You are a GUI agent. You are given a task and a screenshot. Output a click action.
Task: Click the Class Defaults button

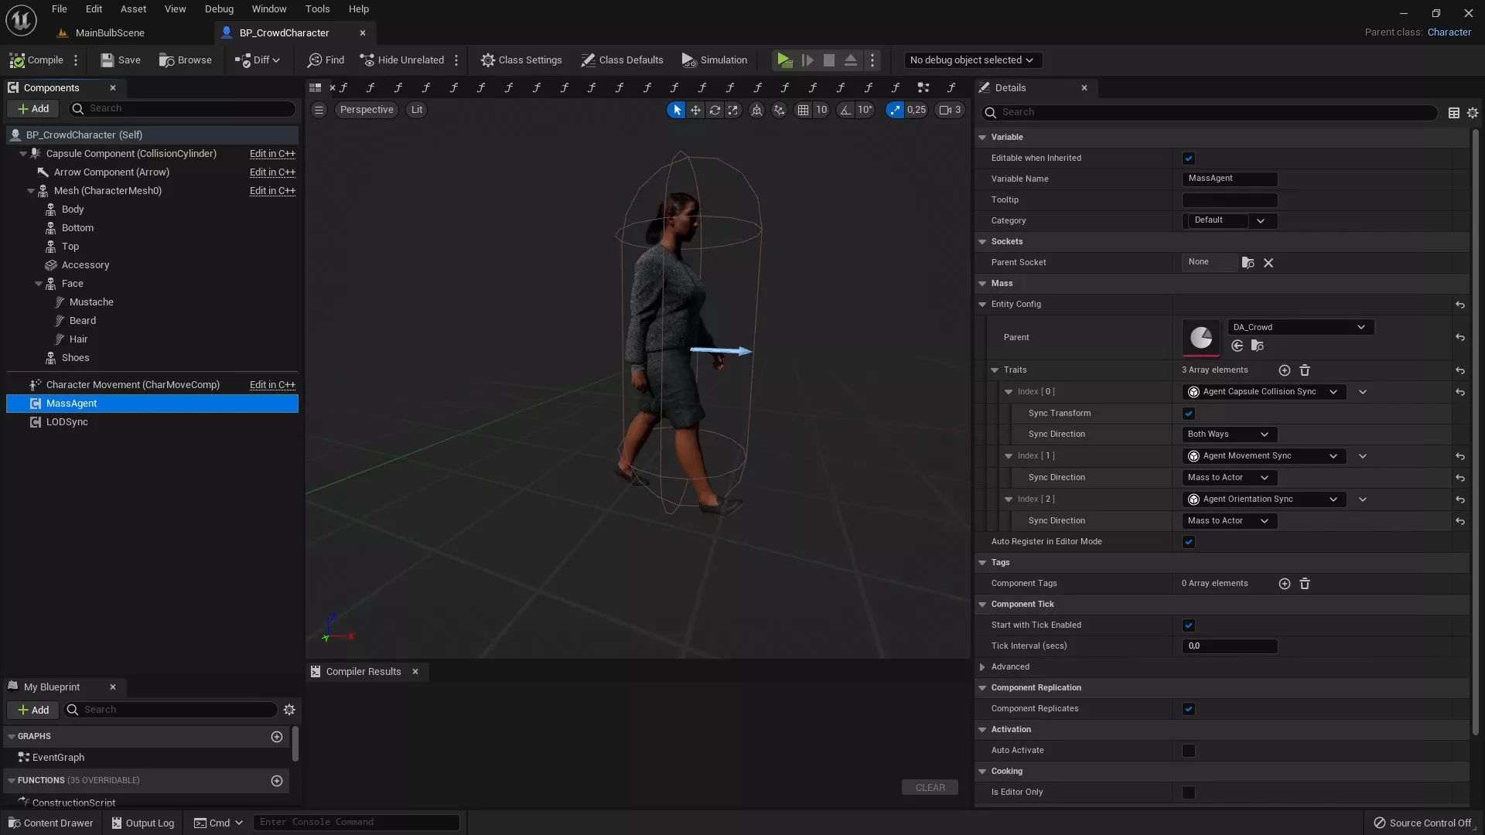622,60
